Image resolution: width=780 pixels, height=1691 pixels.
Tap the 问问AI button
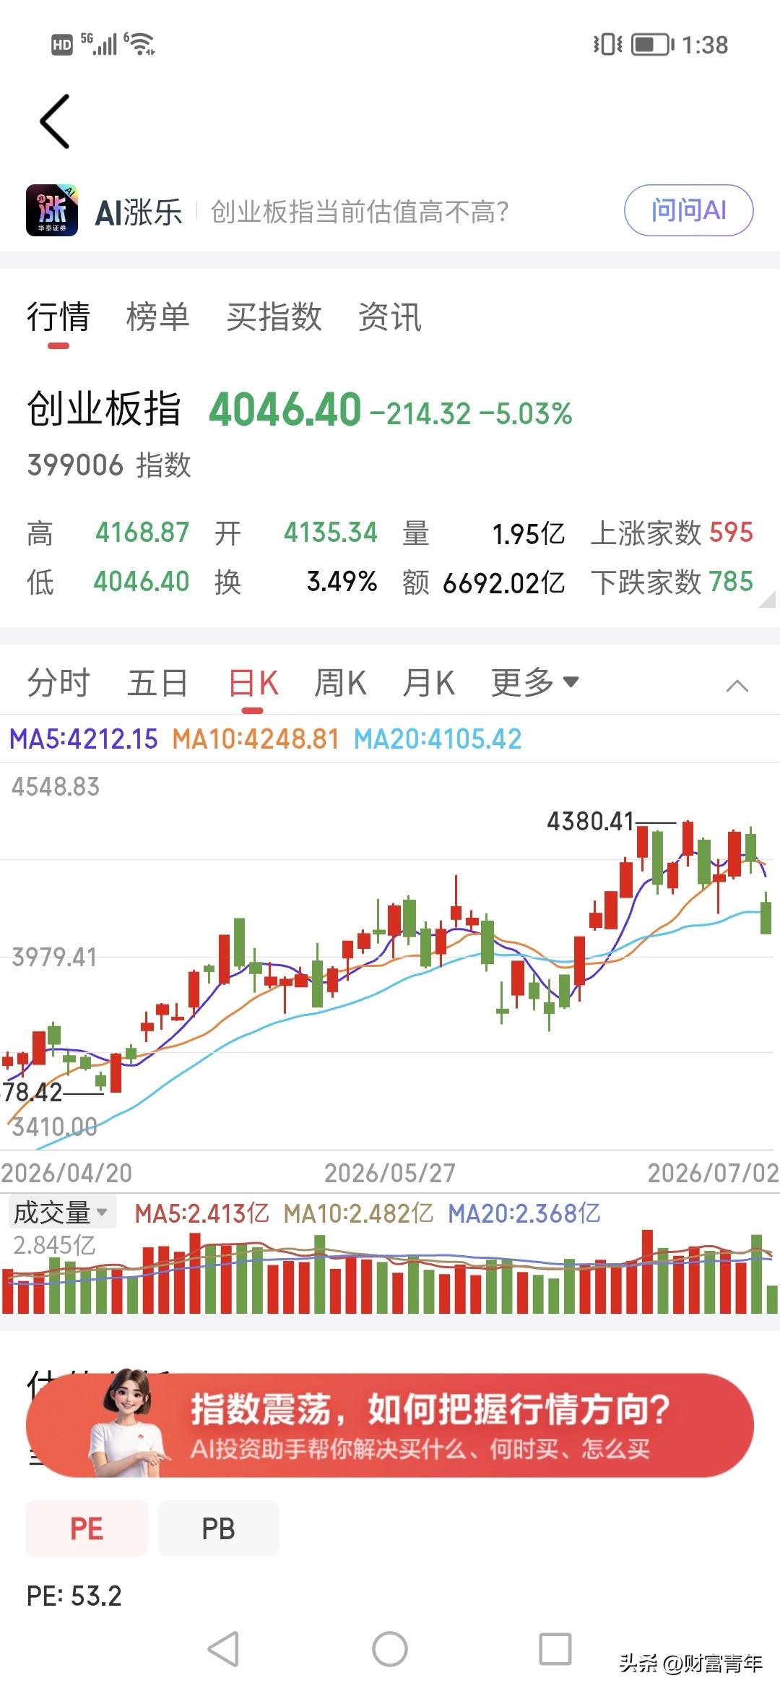pos(688,210)
